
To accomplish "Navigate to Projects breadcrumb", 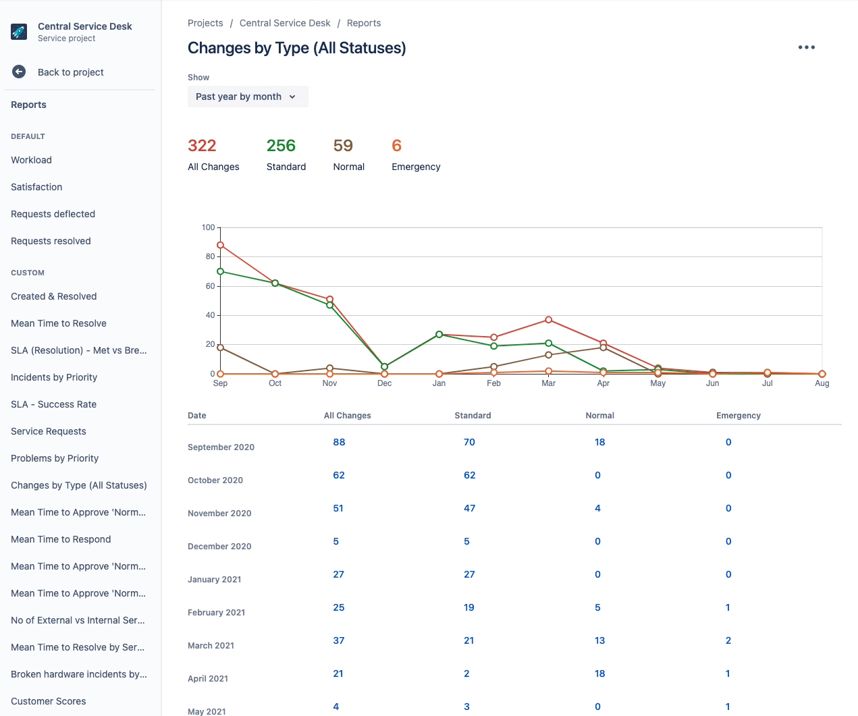I will pos(205,23).
